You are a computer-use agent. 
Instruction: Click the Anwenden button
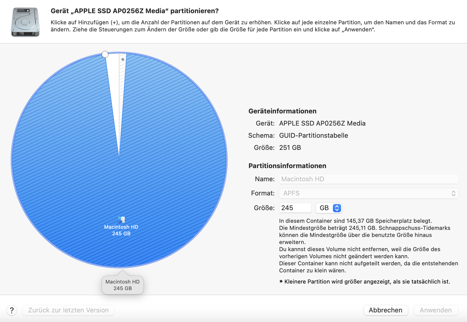pyautogui.click(x=436, y=310)
